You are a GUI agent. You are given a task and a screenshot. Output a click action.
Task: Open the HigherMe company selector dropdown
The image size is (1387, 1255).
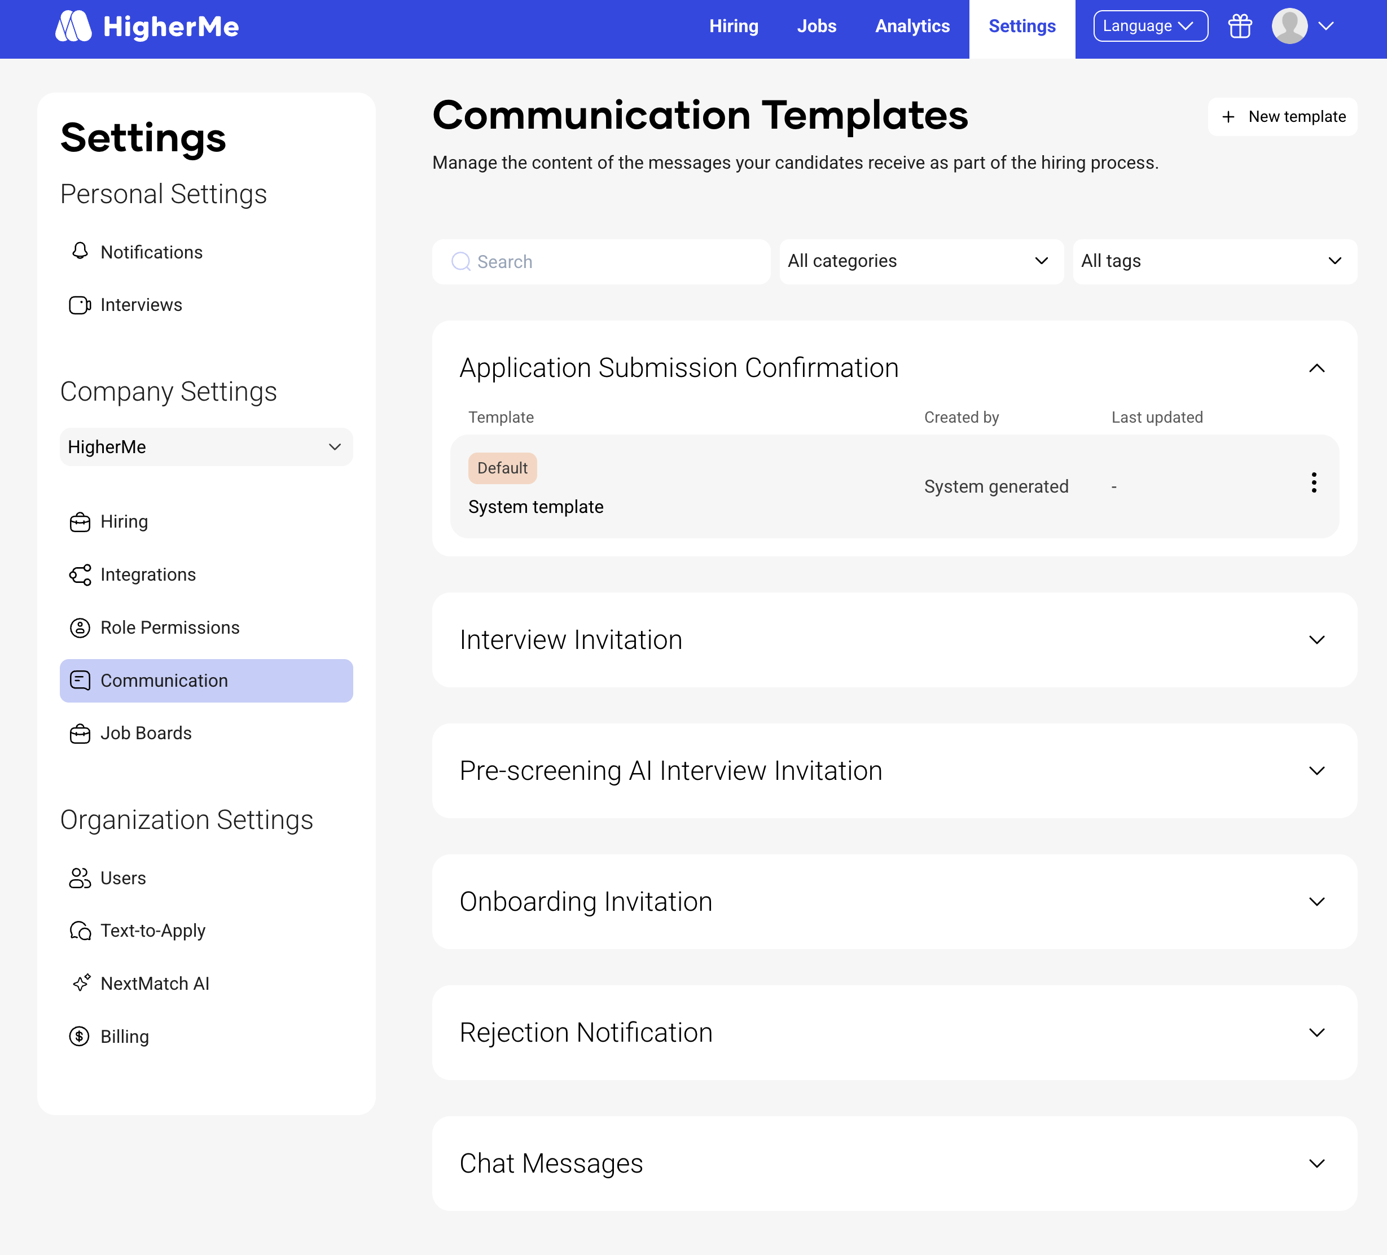206,447
